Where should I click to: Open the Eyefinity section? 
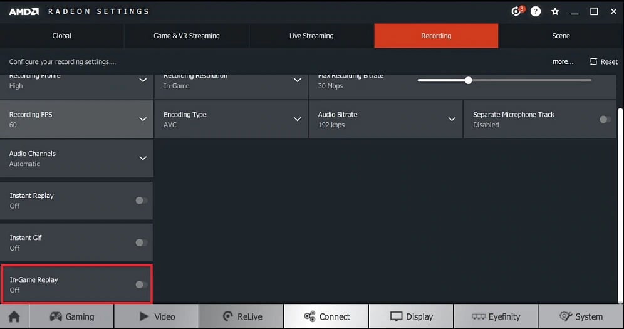point(496,316)
